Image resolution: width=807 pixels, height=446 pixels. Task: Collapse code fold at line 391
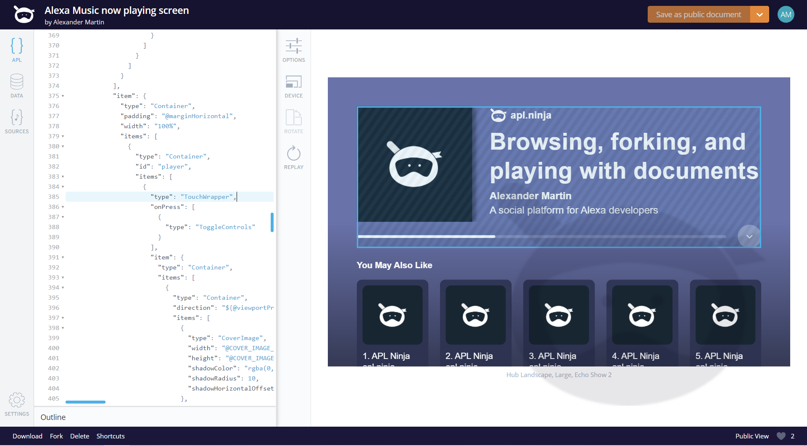(x=63, y=257)
